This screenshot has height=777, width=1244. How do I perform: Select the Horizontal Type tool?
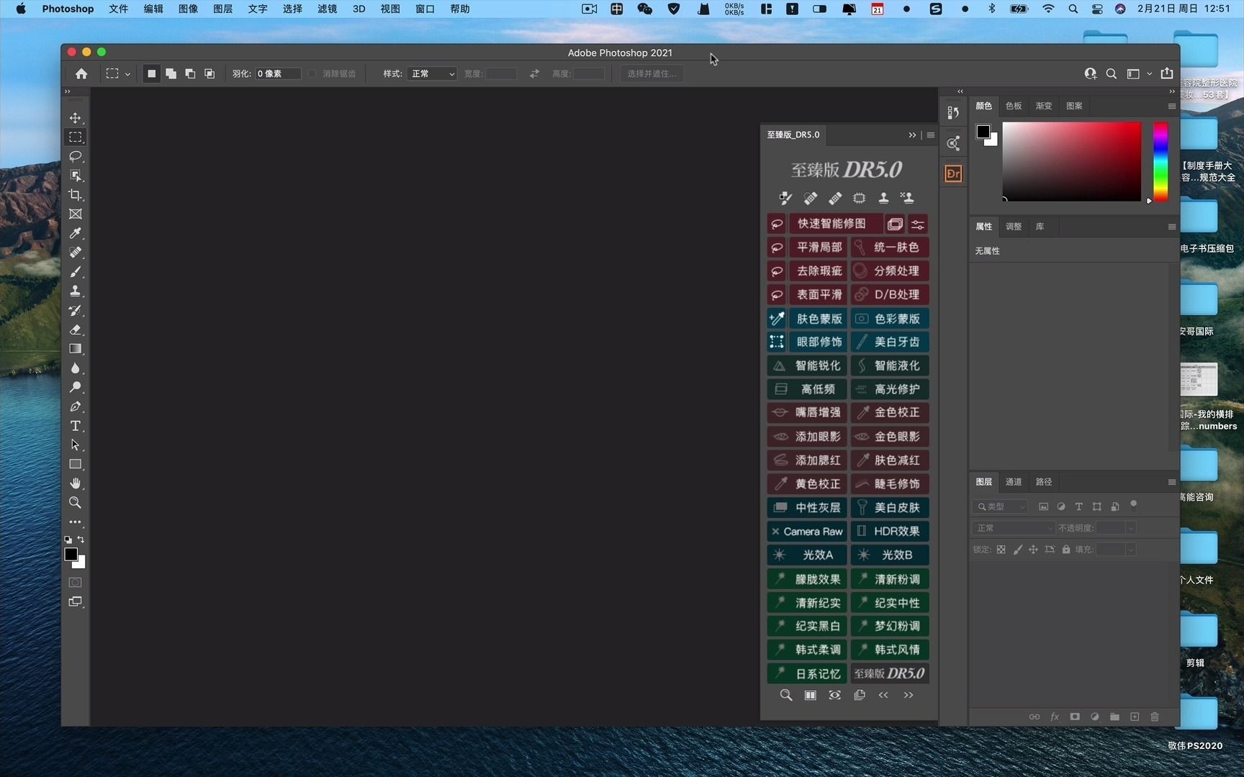(x=75, y=426)
